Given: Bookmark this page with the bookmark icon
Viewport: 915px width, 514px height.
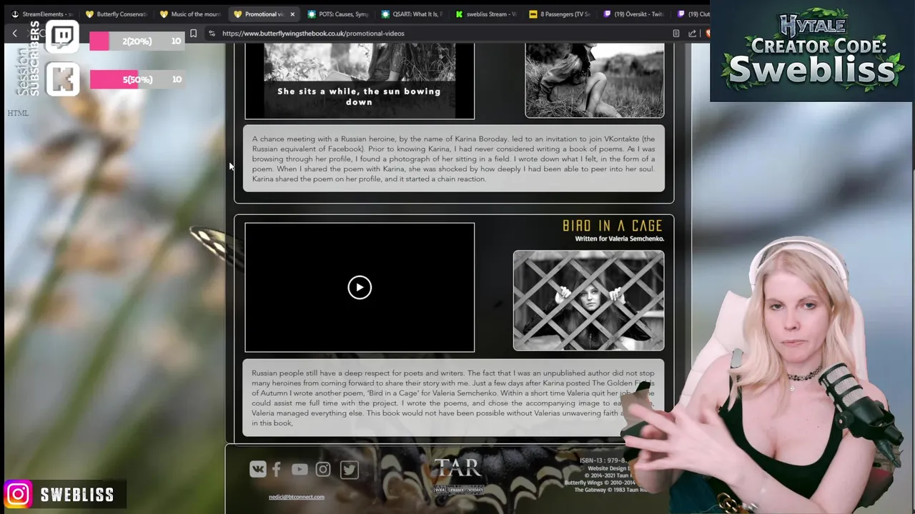Looking at the screenshot, I should pos(193,34).
